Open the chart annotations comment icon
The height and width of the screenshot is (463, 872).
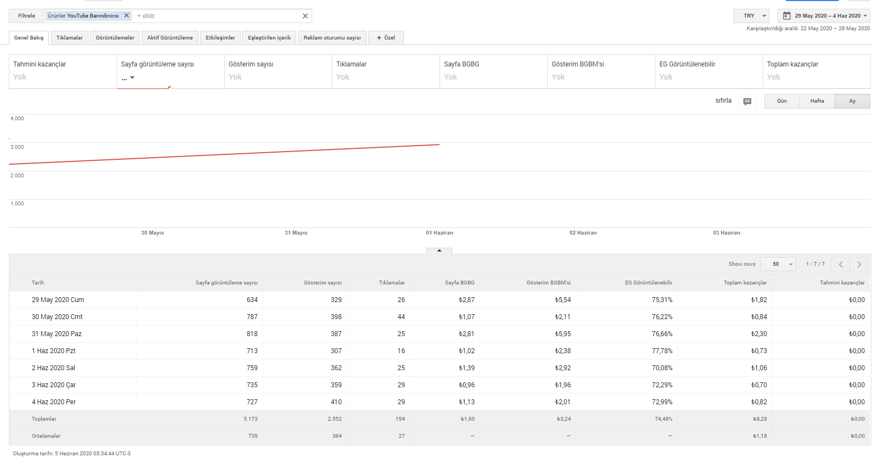(747, 102)
